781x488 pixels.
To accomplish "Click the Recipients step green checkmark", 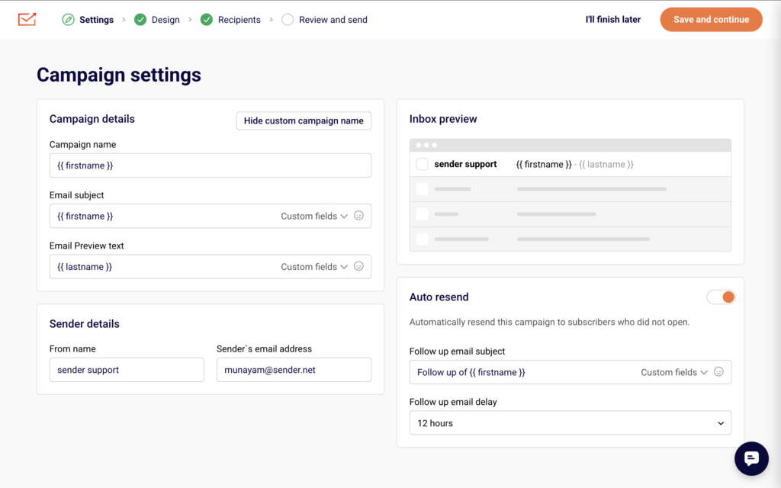I will tap(207, 19).
